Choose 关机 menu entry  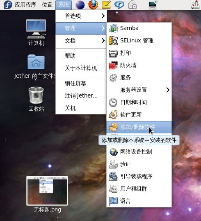(x=81, y=108)
